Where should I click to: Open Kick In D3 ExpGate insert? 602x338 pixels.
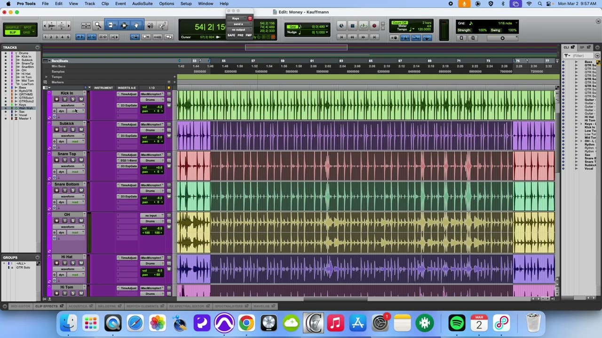click(x=128, y=106)
